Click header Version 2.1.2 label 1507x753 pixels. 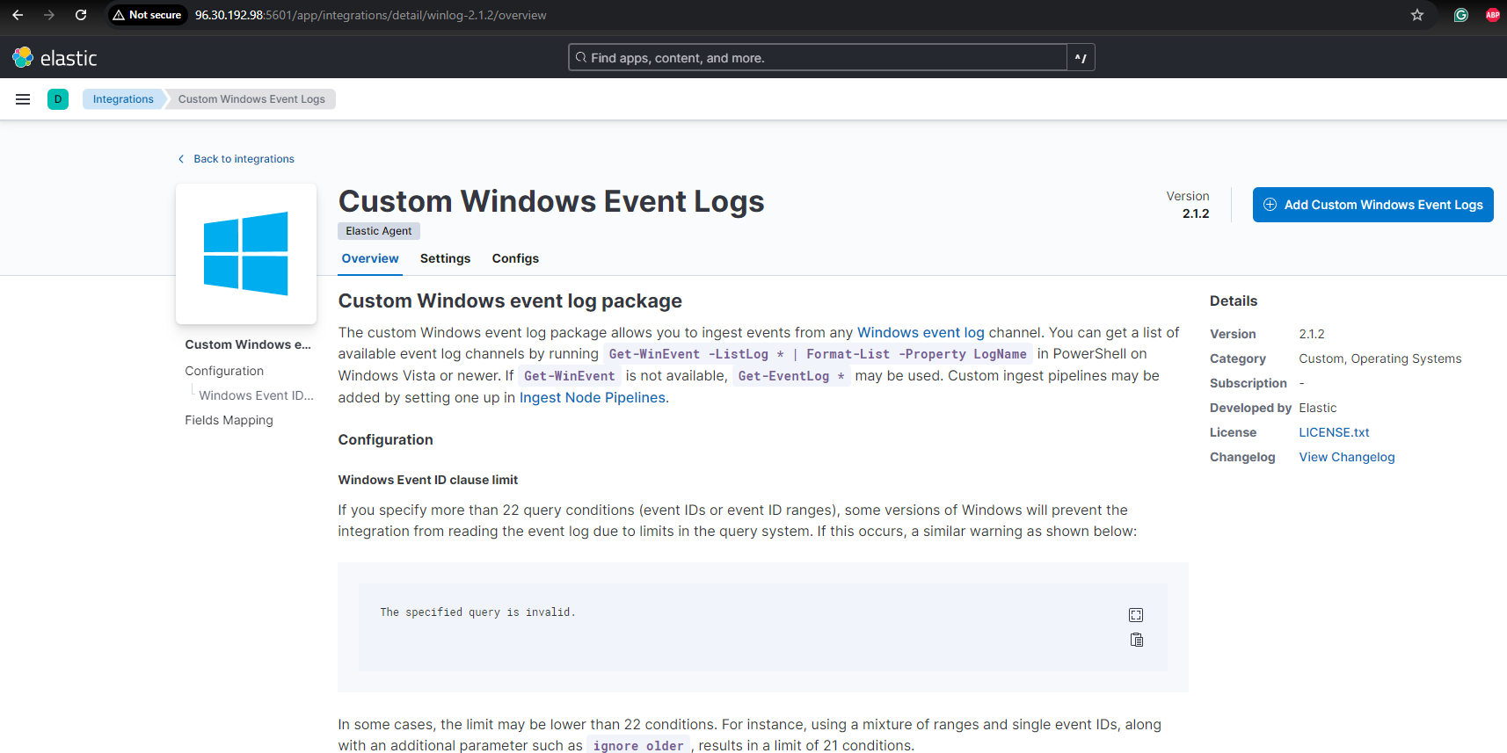point(1188,205)
